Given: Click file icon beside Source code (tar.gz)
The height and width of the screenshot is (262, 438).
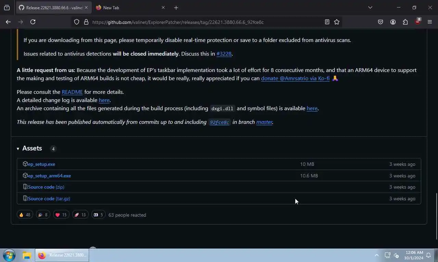Looking at the screenshot, I should click(25, 199).
